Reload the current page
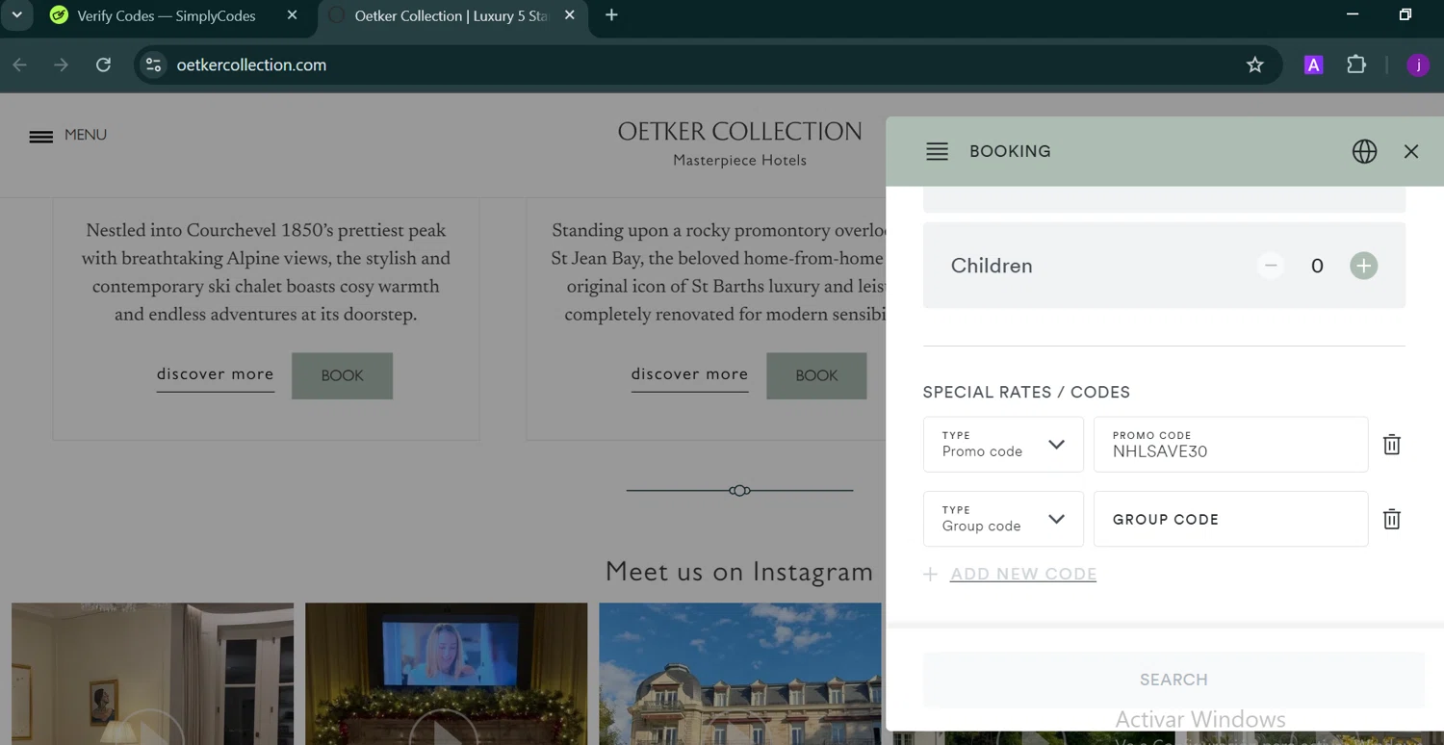 pos(103,64)
